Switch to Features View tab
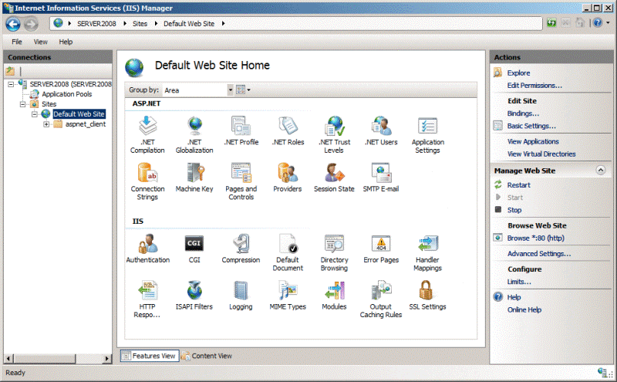 click(x=150, y=356)
